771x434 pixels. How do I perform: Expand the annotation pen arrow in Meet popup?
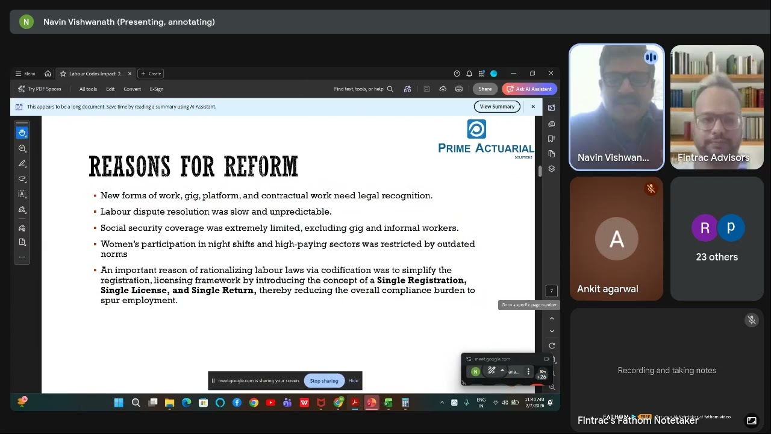tap(502, 371)
